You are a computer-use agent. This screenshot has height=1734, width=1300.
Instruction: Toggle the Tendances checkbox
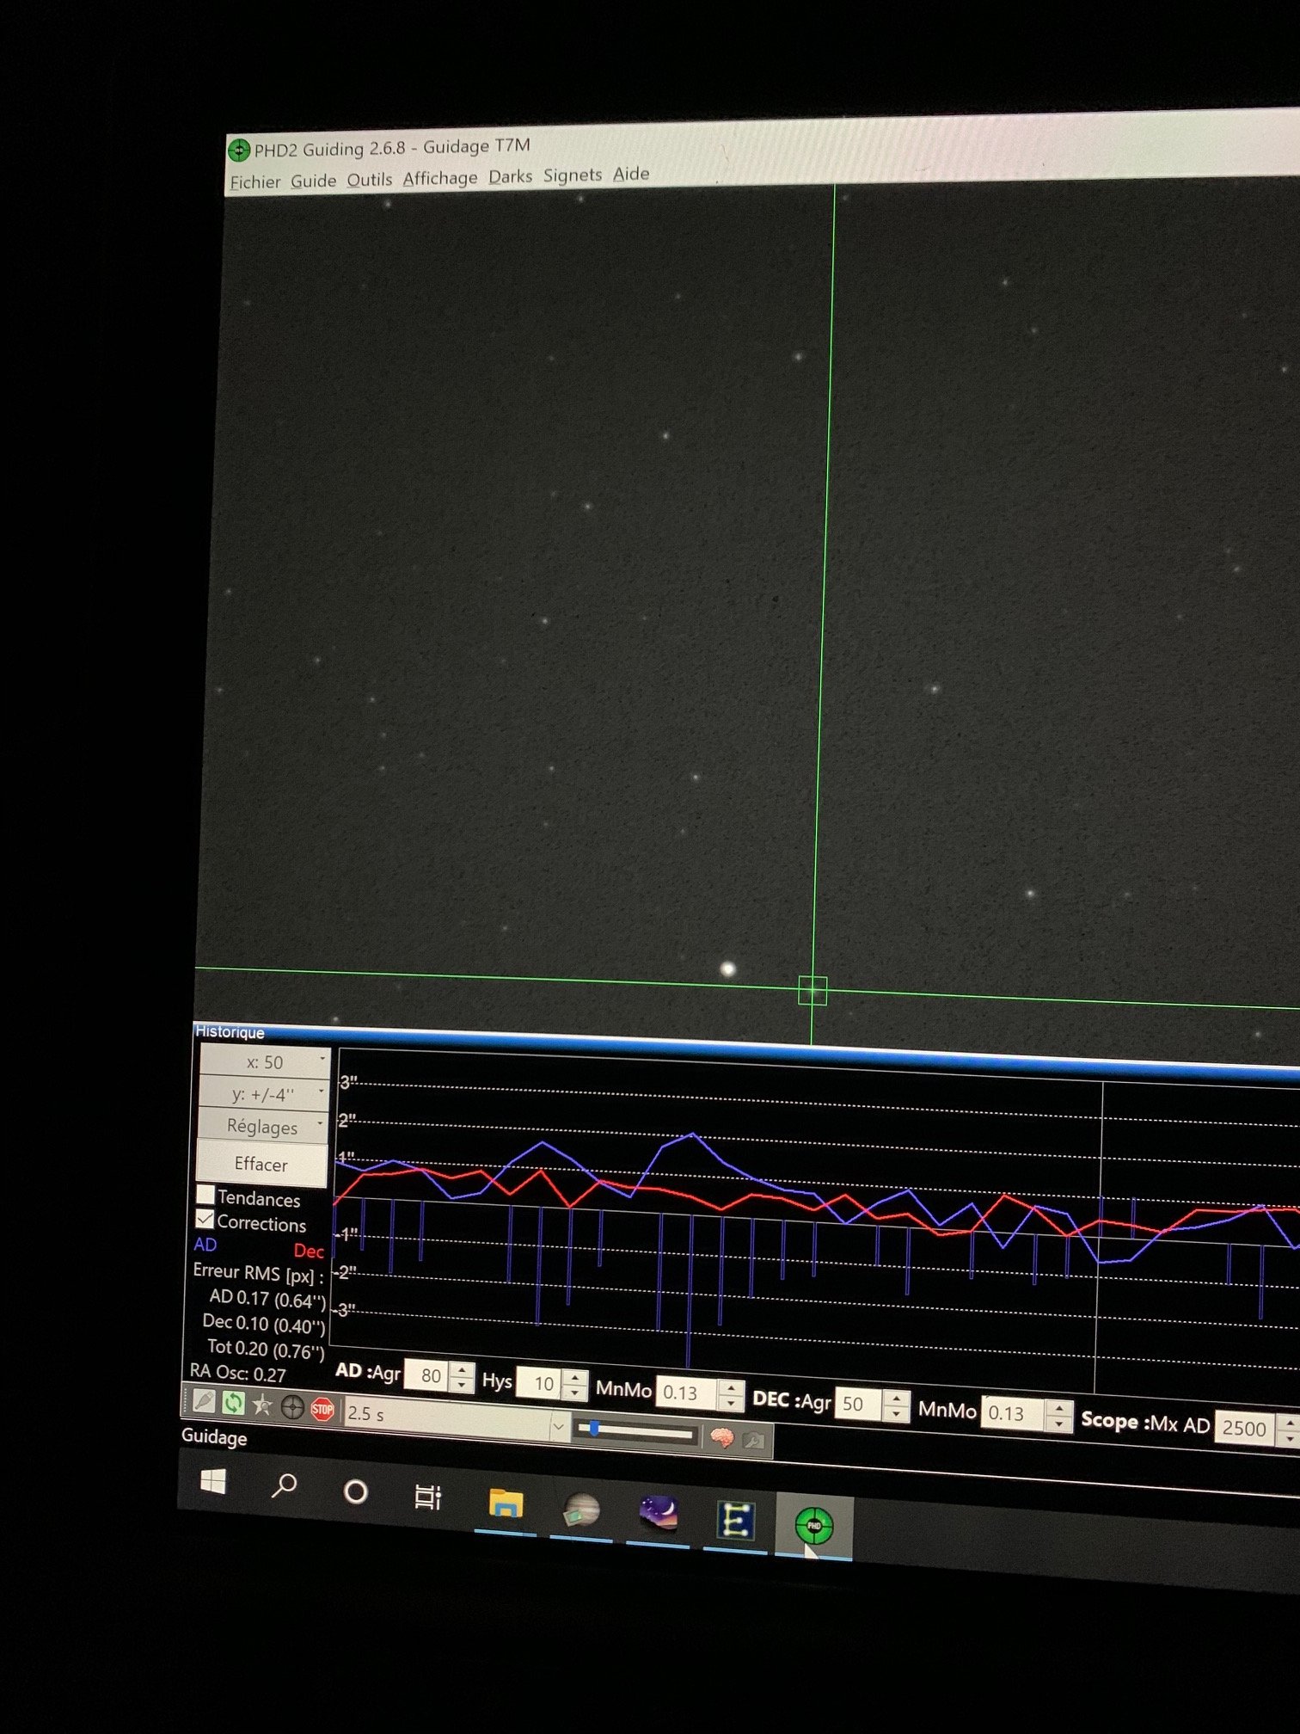(205, 1194)
